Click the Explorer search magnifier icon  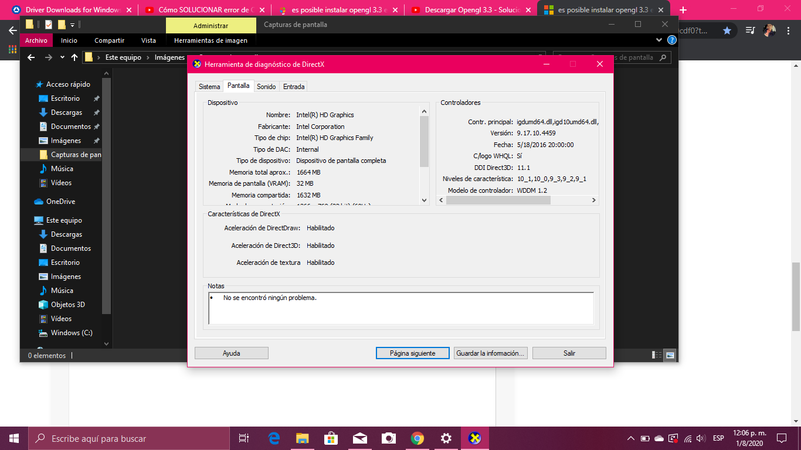663,57
